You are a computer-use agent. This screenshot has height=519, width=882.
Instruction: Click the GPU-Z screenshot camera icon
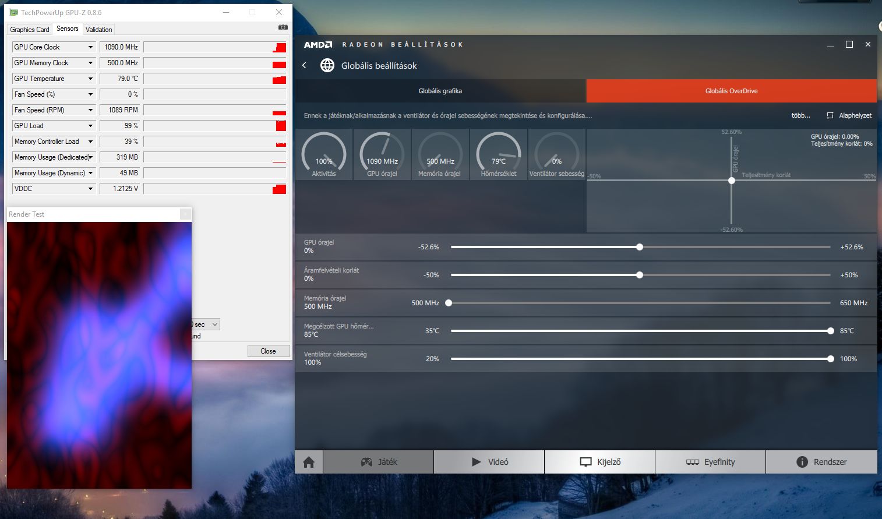point(283,27)
